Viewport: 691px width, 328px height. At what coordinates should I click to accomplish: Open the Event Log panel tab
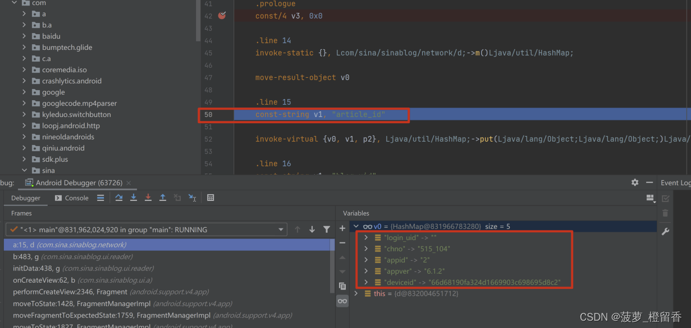point(675,183)
